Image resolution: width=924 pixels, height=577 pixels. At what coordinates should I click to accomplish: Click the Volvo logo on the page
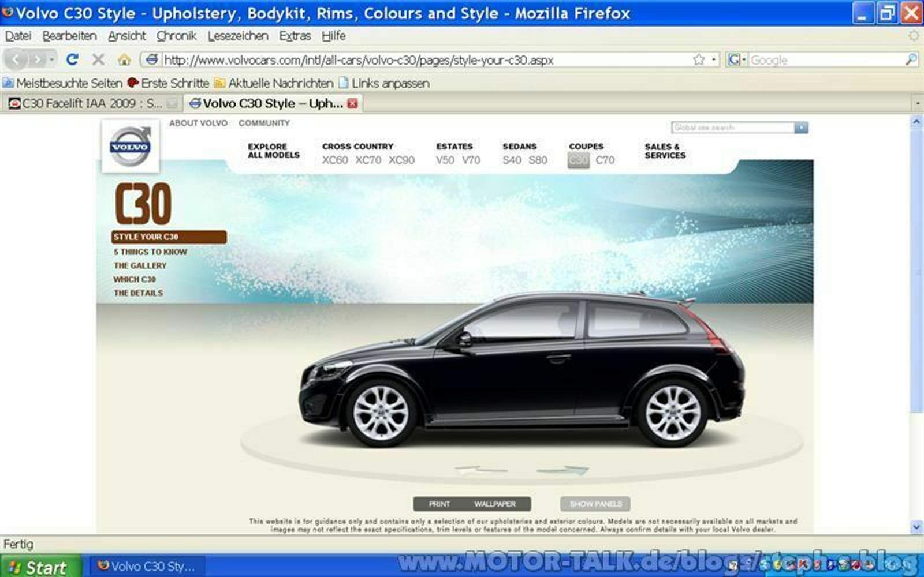[x=130, y=147]
